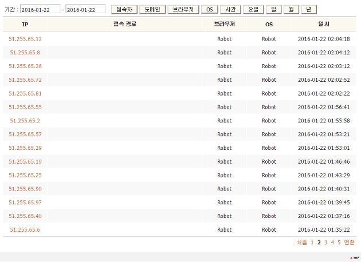Open IP 51.255.65.12 link
Viewport: 361px width, 262px height.
pyautogui.click(x=25, y=39)
